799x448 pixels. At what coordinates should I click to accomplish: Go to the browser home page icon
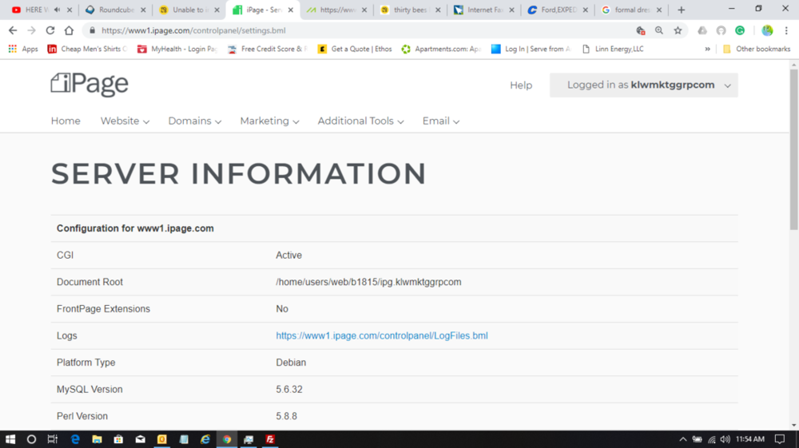tap(69, 30)
